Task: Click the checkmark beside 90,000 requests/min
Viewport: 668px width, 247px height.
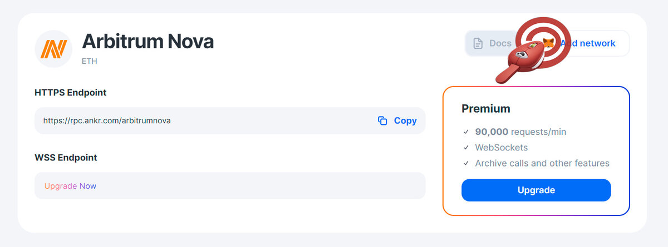Action: click(x=466, y=132)
